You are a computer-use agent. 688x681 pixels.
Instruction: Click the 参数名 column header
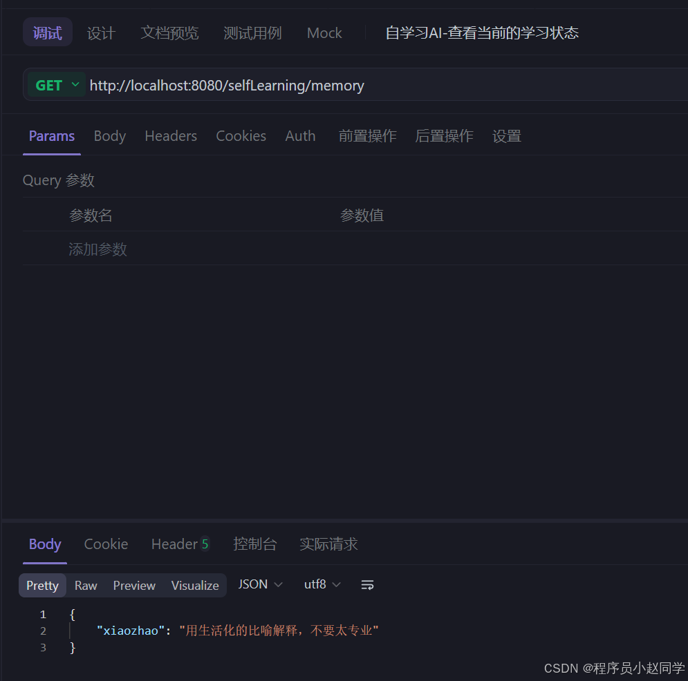(91, 215)
